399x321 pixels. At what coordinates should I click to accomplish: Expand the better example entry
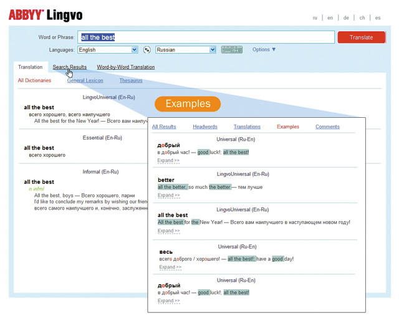tap(169, 195)
